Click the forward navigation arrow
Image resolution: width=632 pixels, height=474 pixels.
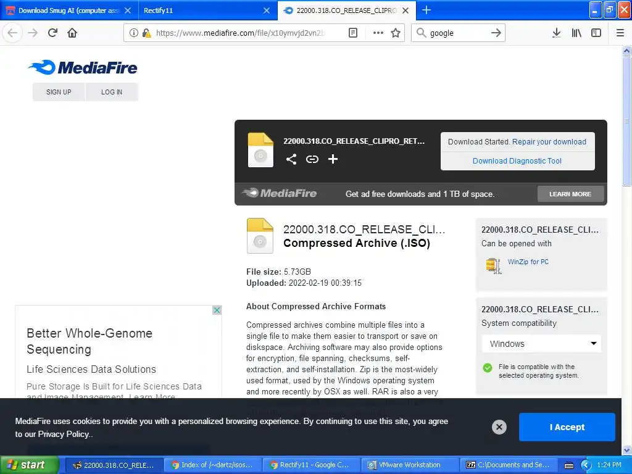coord(33,33)
